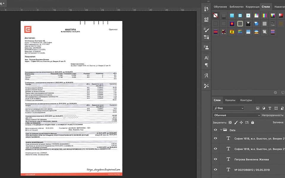Apply the red-blue radial sun style

(x=232, y=24)
